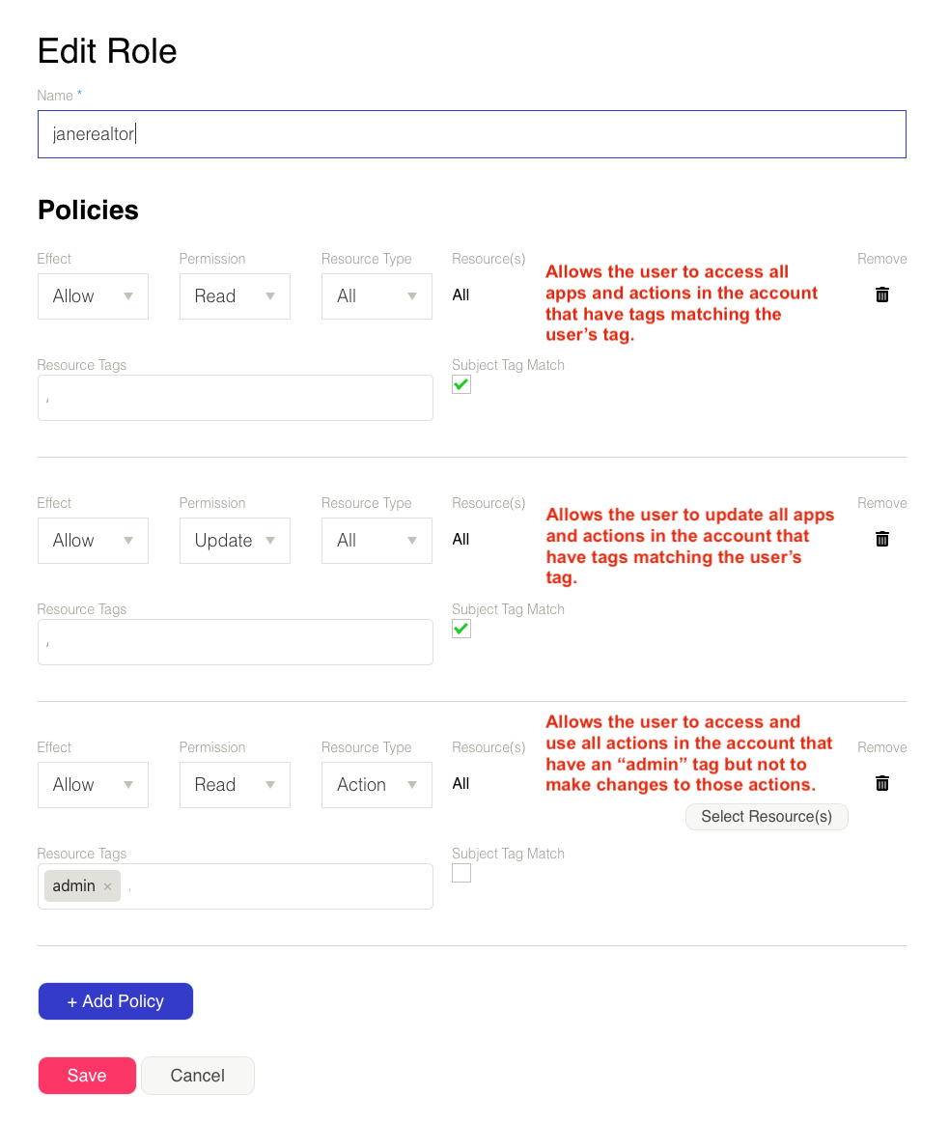Open Resource Type All dropdown in Update policy
Image resolution: width=949 pixels, height=1122 pixels.
click(x=377, y=541)
